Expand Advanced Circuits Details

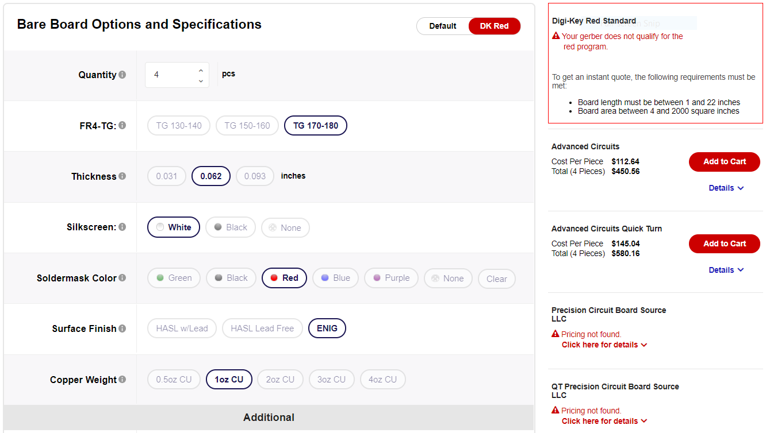coord(726,188)
